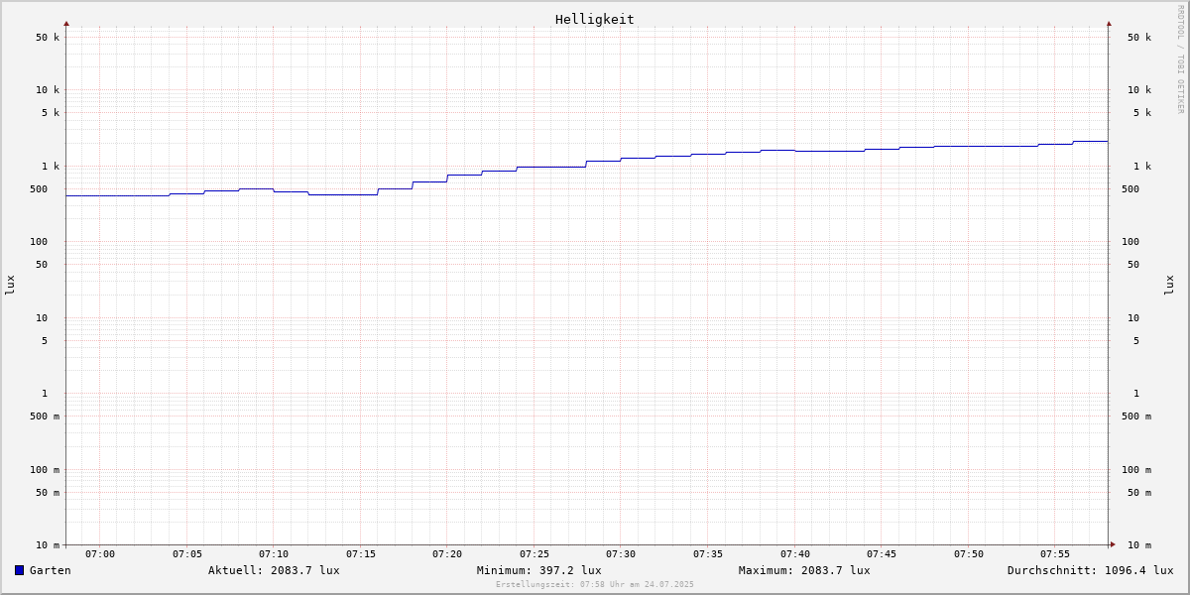Screen dimensions: 1190x595
Task: Click the Minimum: 397.2 lux value
Action: [x=538, y=570]
